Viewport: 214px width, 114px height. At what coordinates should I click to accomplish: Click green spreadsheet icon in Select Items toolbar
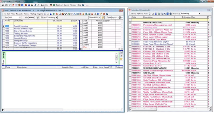[x=159, y=14]
